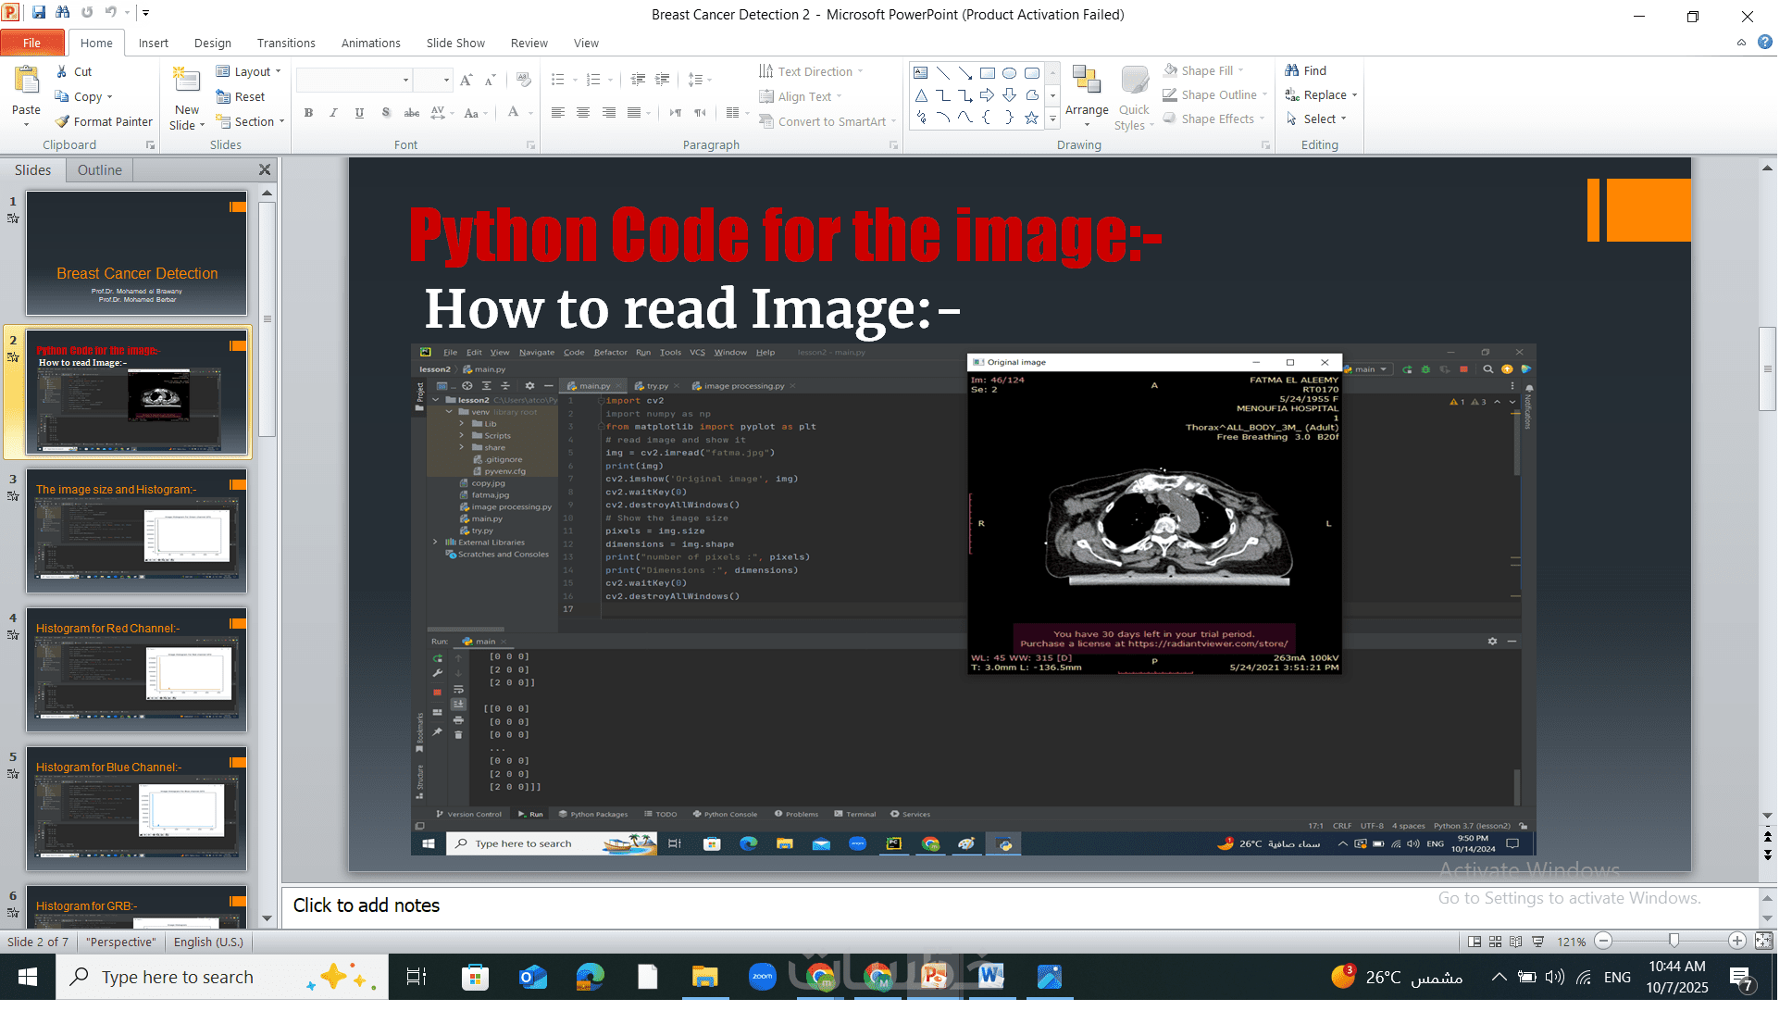Expand the Shape Fill dropdown
Screen dimensions: 1792x1011
pos(1240,70)
